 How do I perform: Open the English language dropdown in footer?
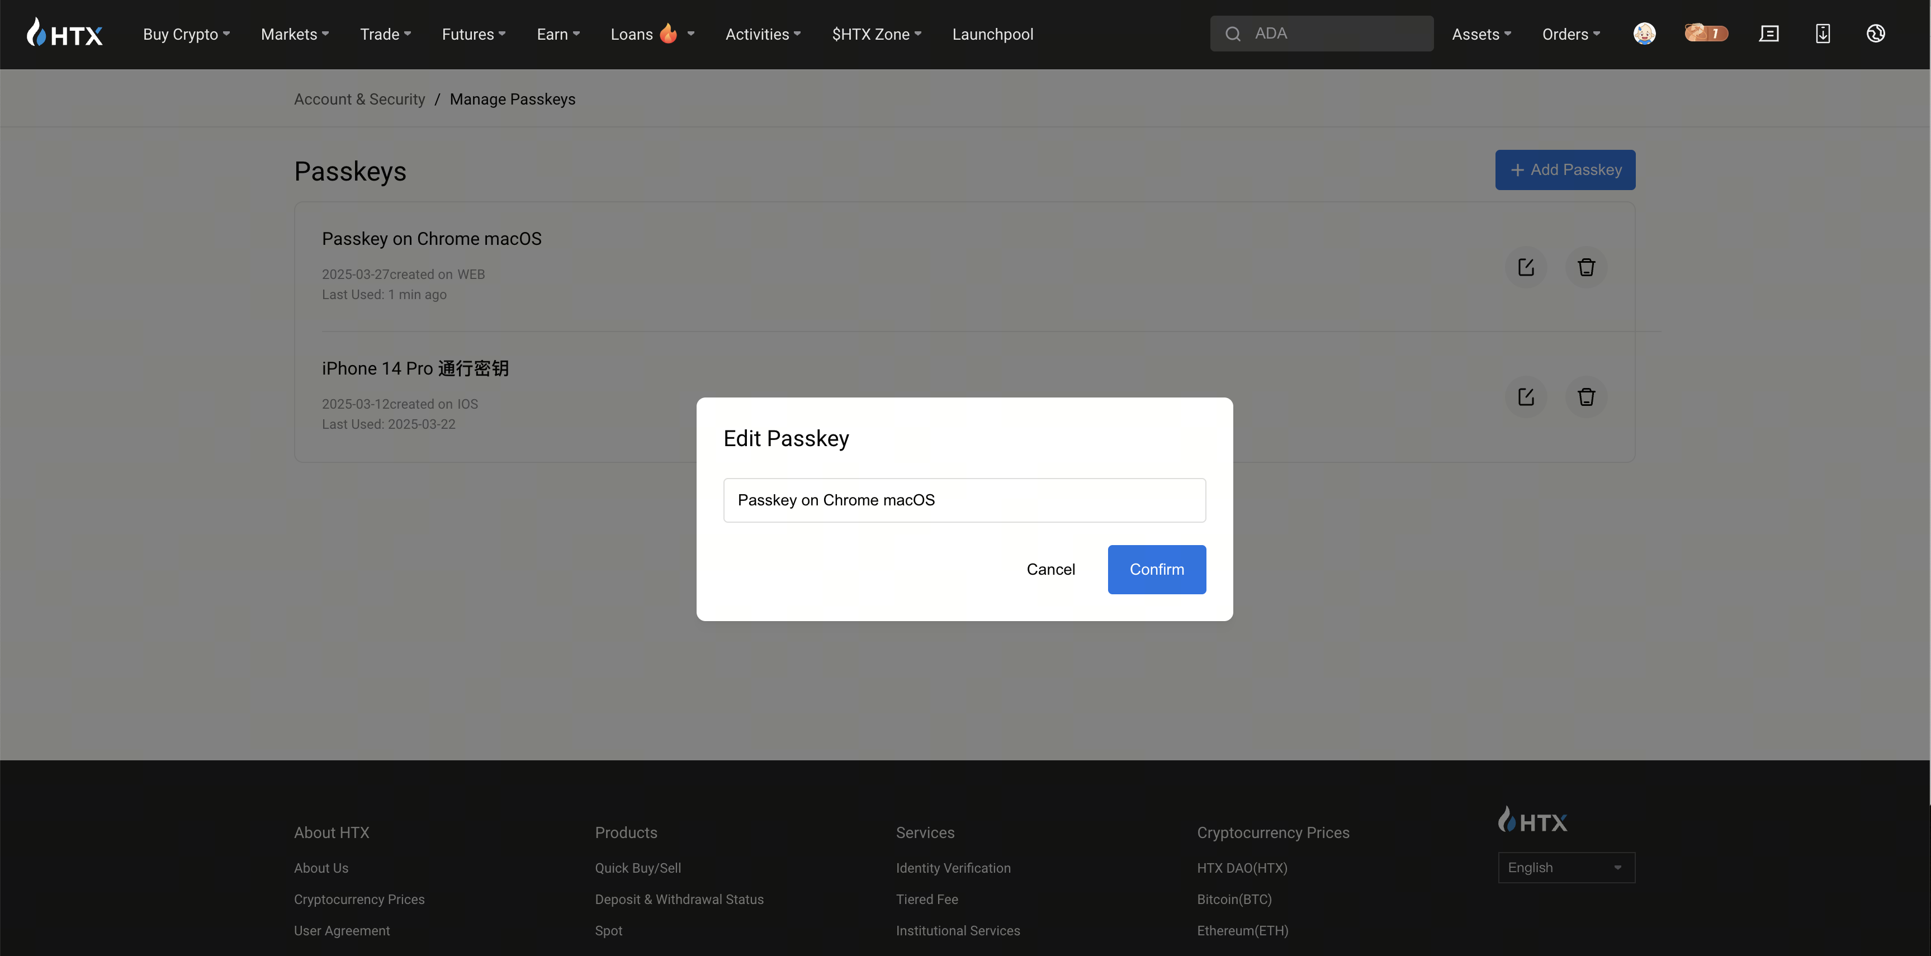coord(1566,868)
